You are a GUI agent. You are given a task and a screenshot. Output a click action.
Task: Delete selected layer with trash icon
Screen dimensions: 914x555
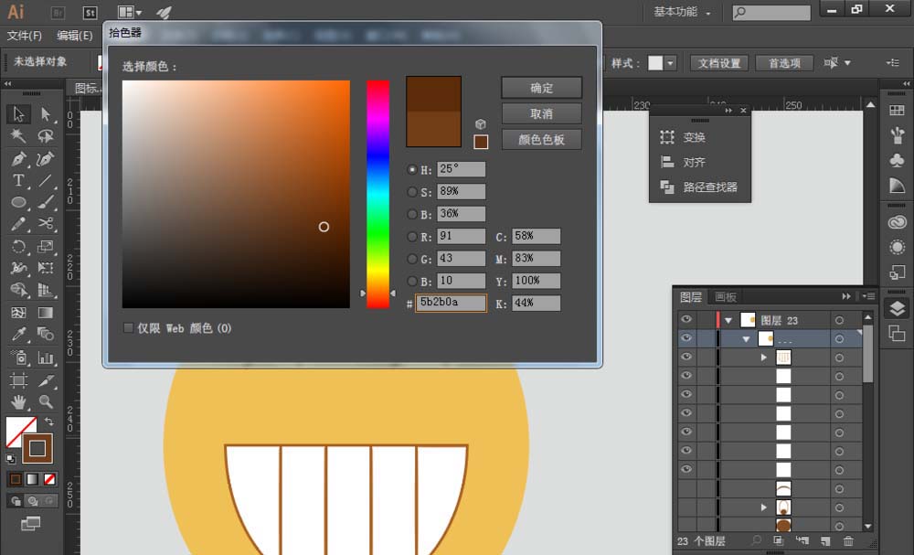tap(849, 541)
